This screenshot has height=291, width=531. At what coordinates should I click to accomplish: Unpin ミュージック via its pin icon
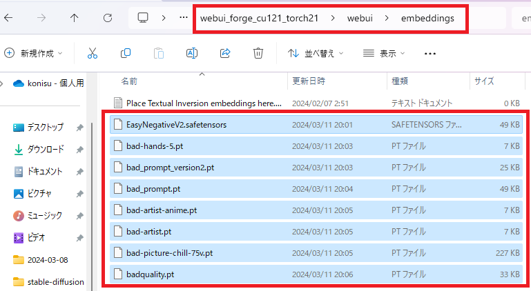coord(79,216)
